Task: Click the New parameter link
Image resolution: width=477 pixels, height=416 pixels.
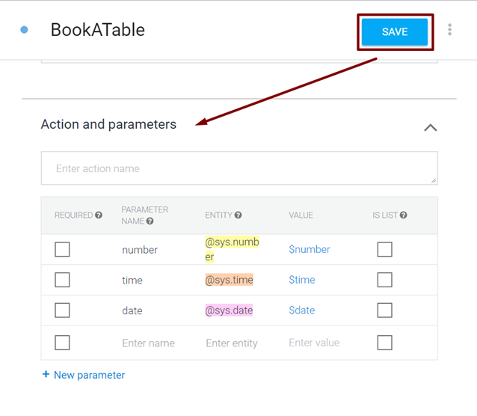Action: point(89,375)
